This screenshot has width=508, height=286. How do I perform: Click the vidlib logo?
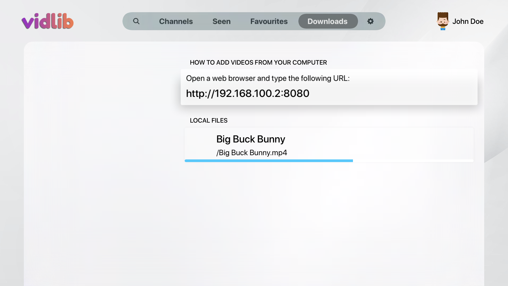48,21
